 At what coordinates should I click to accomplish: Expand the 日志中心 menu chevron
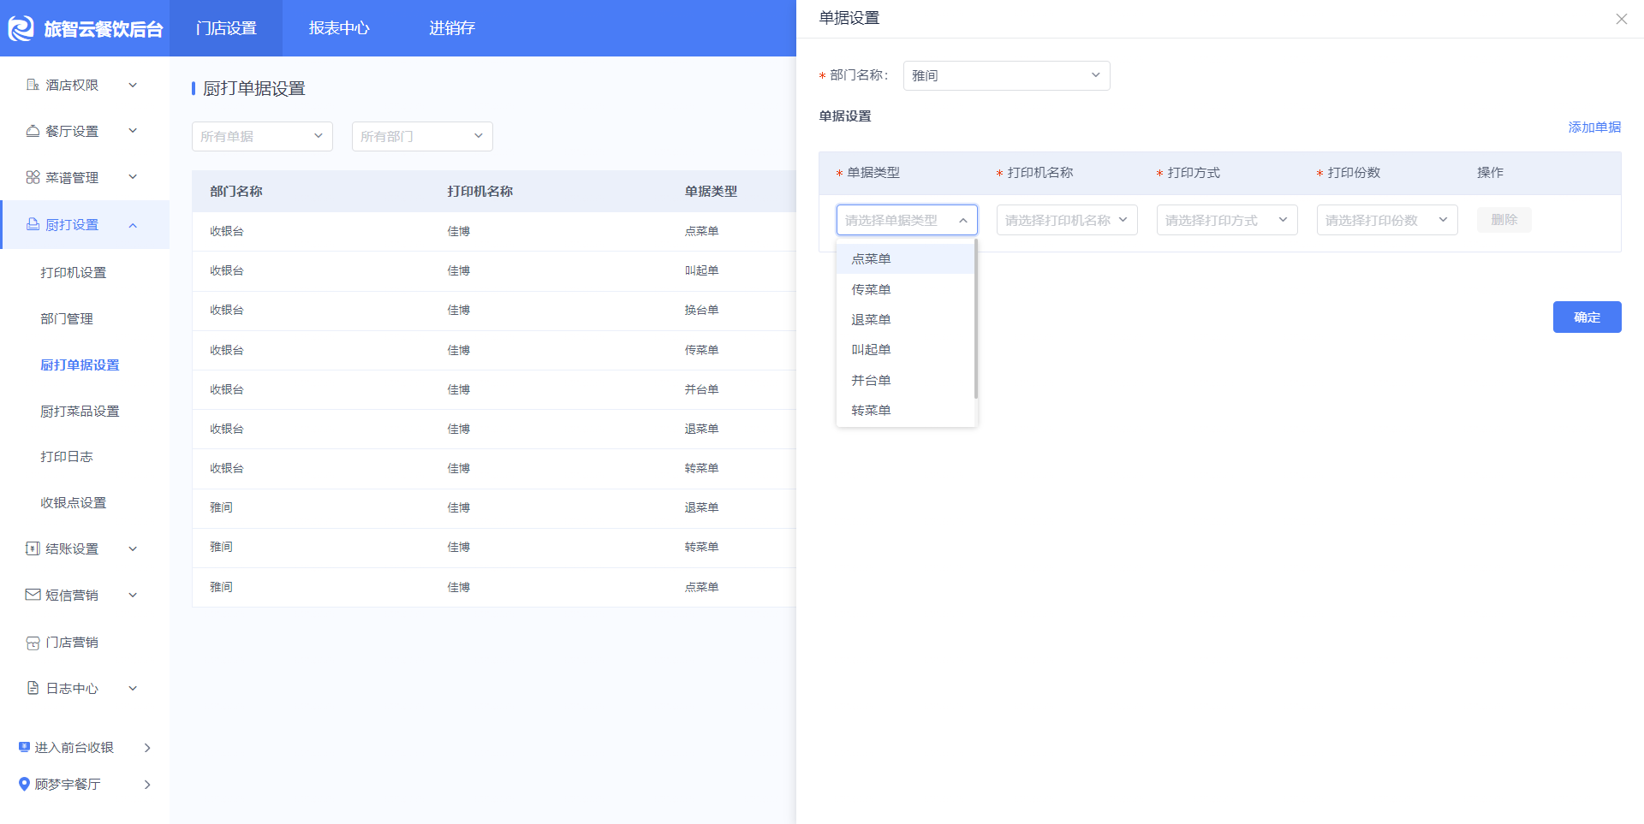click(x=133, y=688)
